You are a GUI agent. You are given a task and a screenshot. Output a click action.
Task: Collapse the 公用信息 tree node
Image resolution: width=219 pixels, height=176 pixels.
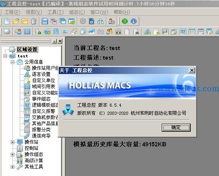(12, 62)
